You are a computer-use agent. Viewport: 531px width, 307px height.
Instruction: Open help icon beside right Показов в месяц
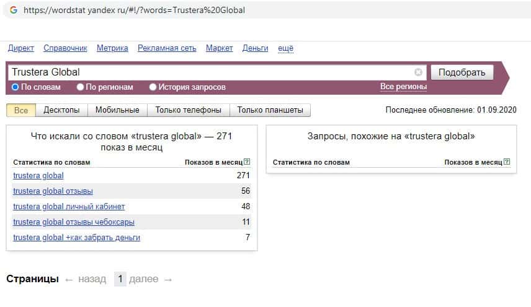507,162
